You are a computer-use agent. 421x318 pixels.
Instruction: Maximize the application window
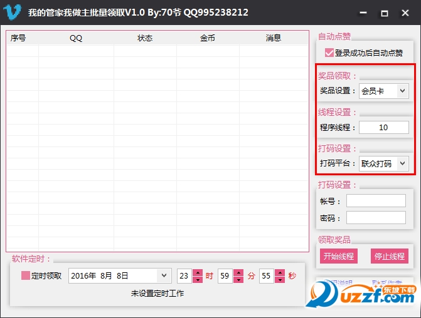click(x=385, y=13)
